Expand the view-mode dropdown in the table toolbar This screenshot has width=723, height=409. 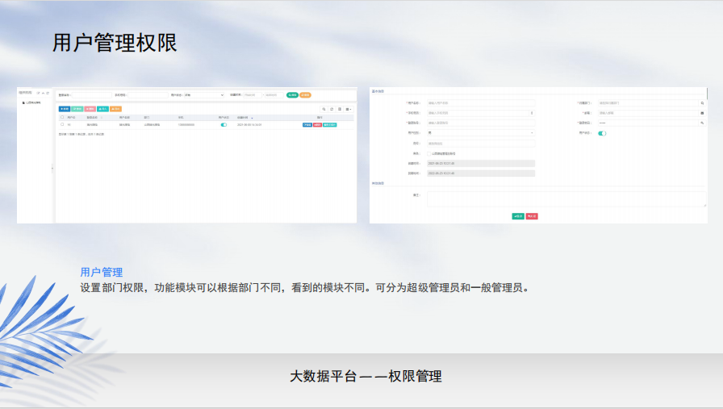click(349, 108)
